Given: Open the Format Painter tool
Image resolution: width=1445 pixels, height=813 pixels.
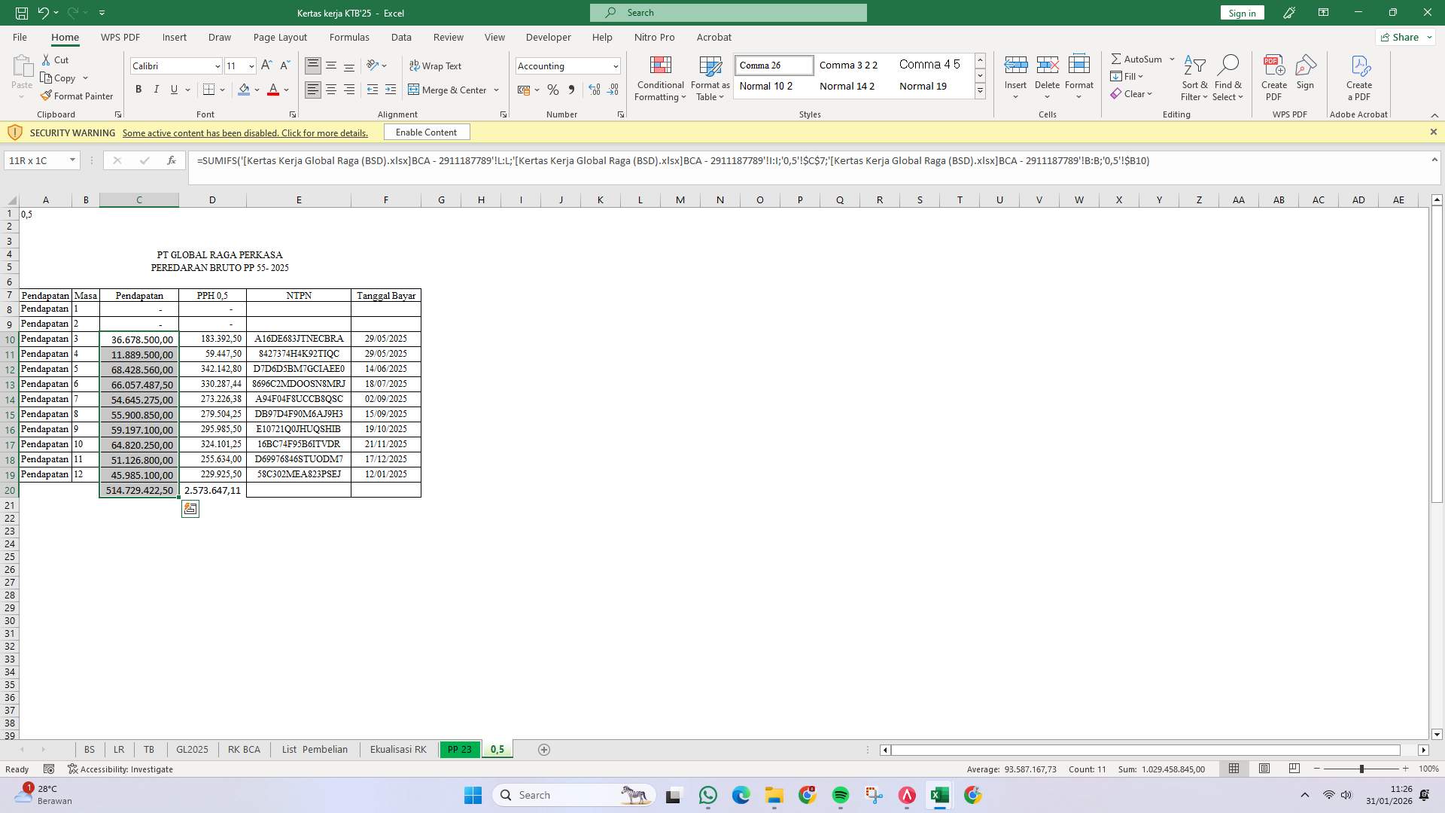Looking at the screenshot, I should tap(77, 96).
